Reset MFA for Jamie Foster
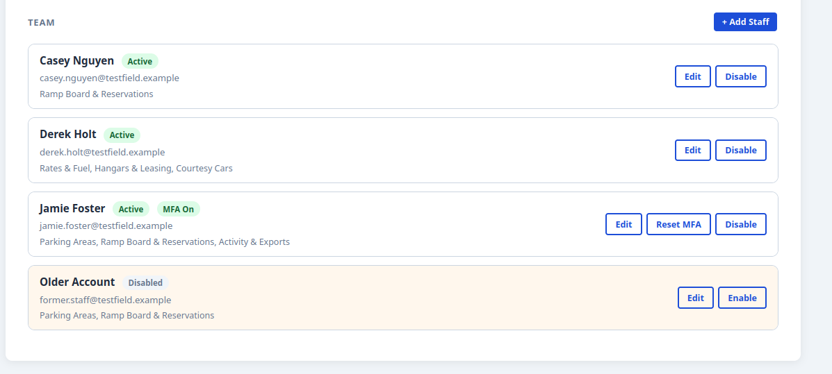832x374 pixels. tap(678, 224)
